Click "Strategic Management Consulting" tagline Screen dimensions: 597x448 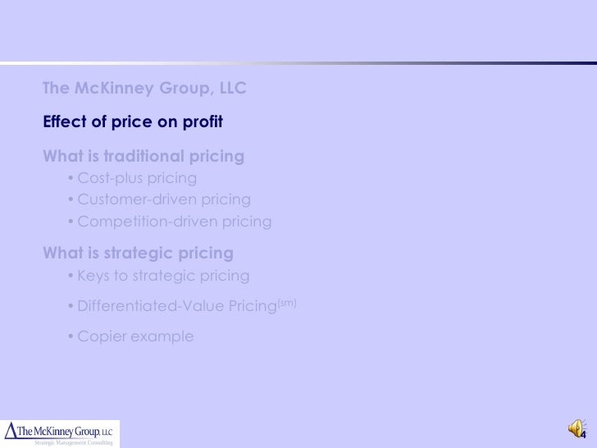click(74, 443)
